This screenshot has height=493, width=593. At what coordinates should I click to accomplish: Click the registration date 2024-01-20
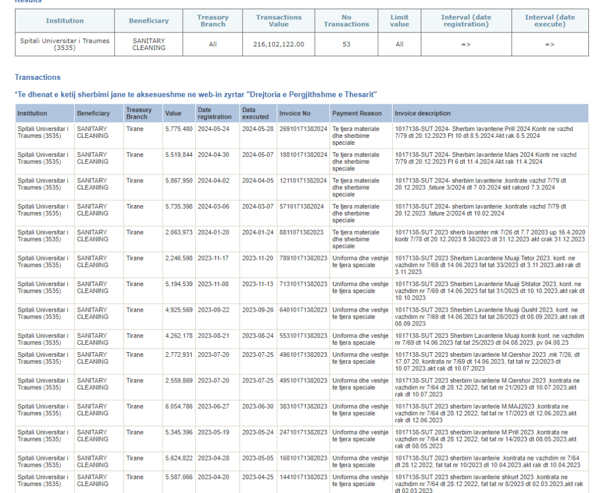pos(214,232)
